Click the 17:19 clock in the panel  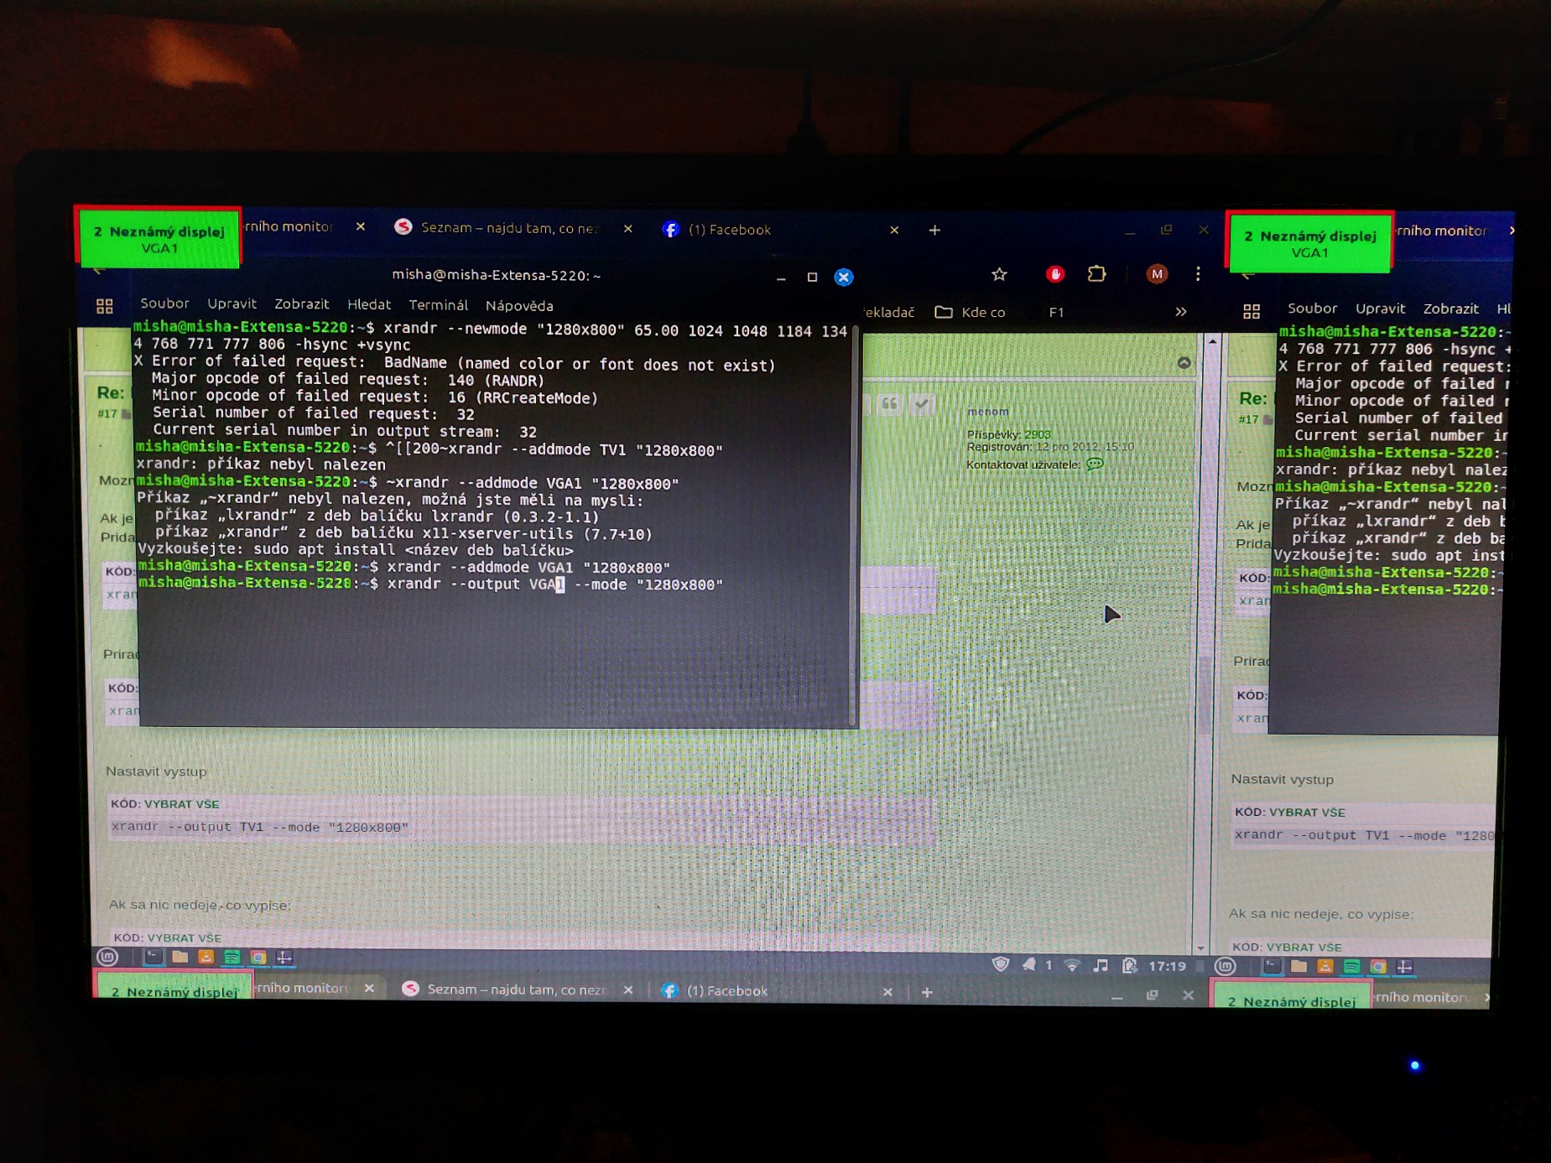[1166, 966]
